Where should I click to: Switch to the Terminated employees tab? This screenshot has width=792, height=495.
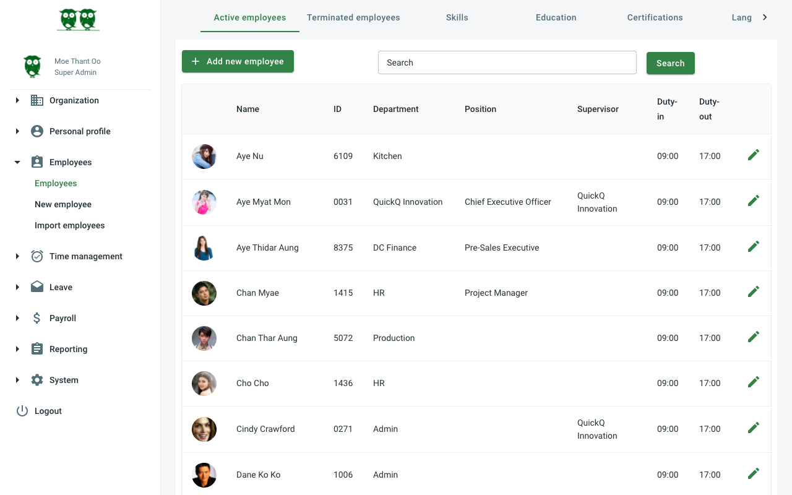pos(353,17)
